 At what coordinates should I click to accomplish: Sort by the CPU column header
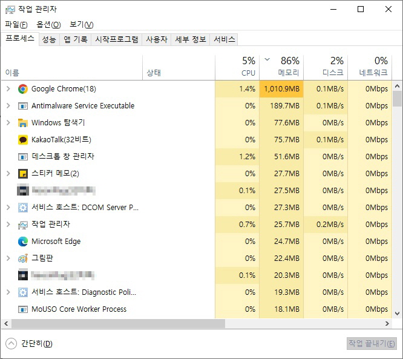237,67
